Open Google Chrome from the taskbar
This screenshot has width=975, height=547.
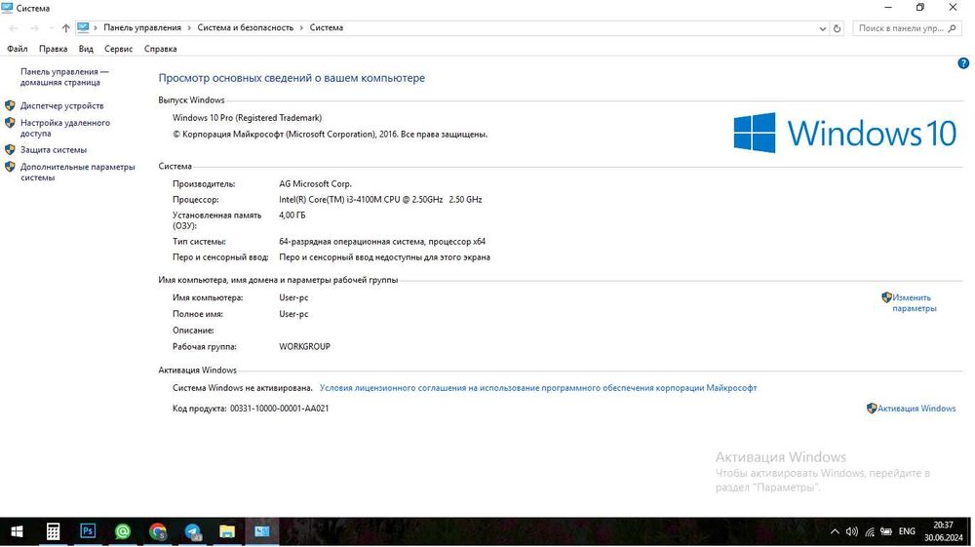pyautogui.click(x=158, y=531)
